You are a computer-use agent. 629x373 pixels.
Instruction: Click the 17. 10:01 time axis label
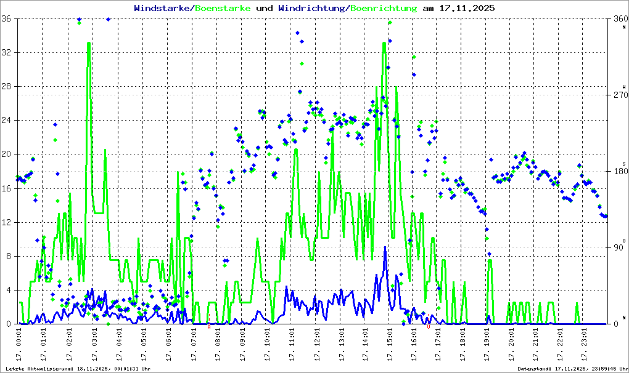point(268,345)
